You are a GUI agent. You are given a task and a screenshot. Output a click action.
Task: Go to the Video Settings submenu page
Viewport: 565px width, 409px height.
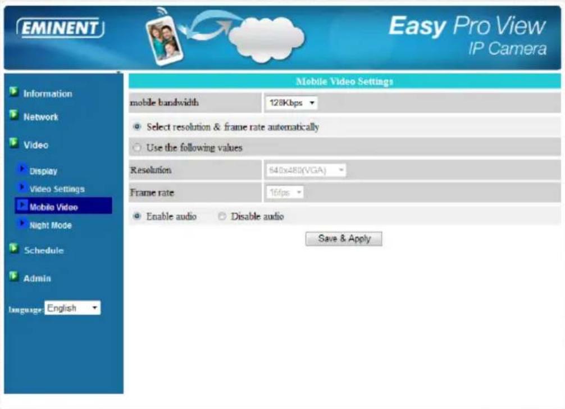(x=57, y=189)
